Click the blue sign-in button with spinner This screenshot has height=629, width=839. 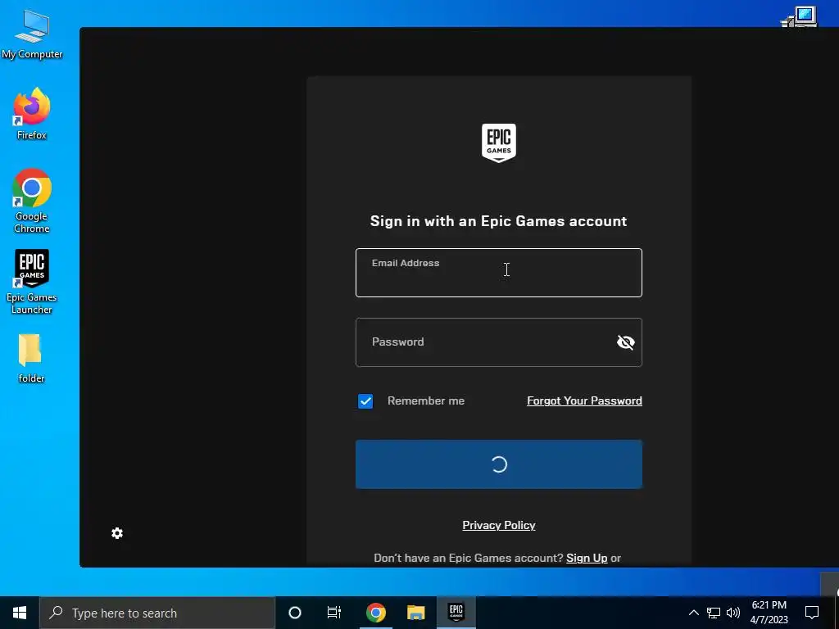point(499,464)
